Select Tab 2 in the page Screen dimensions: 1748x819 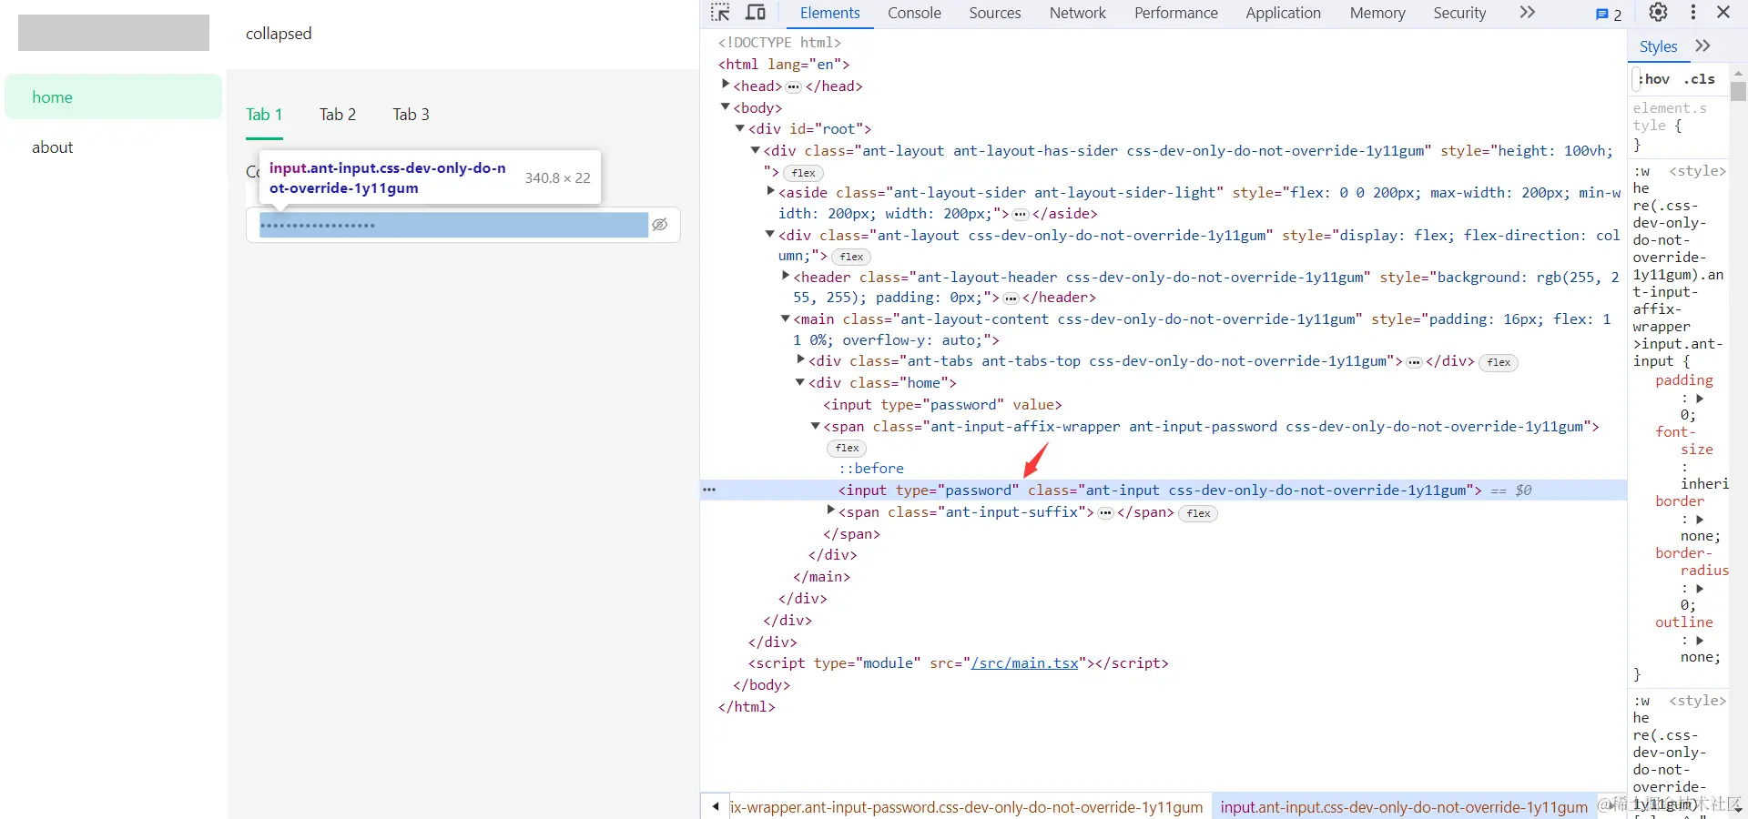[x=337, y=115]
